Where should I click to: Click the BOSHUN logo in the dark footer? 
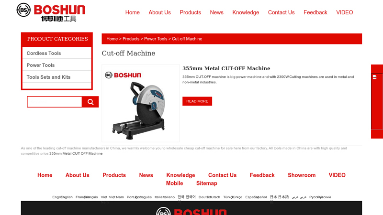click(x=191, y=211)
